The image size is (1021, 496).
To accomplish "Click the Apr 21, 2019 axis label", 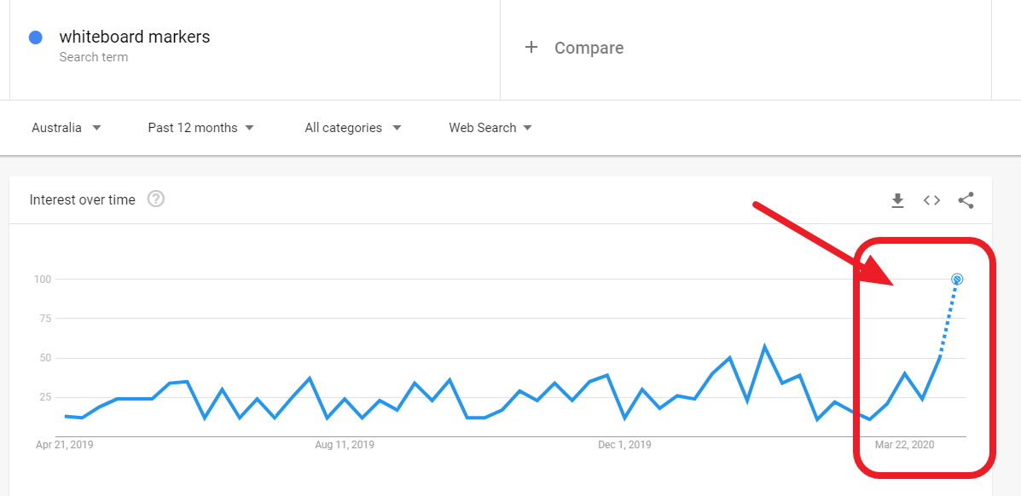I will [x=65, y=445].
